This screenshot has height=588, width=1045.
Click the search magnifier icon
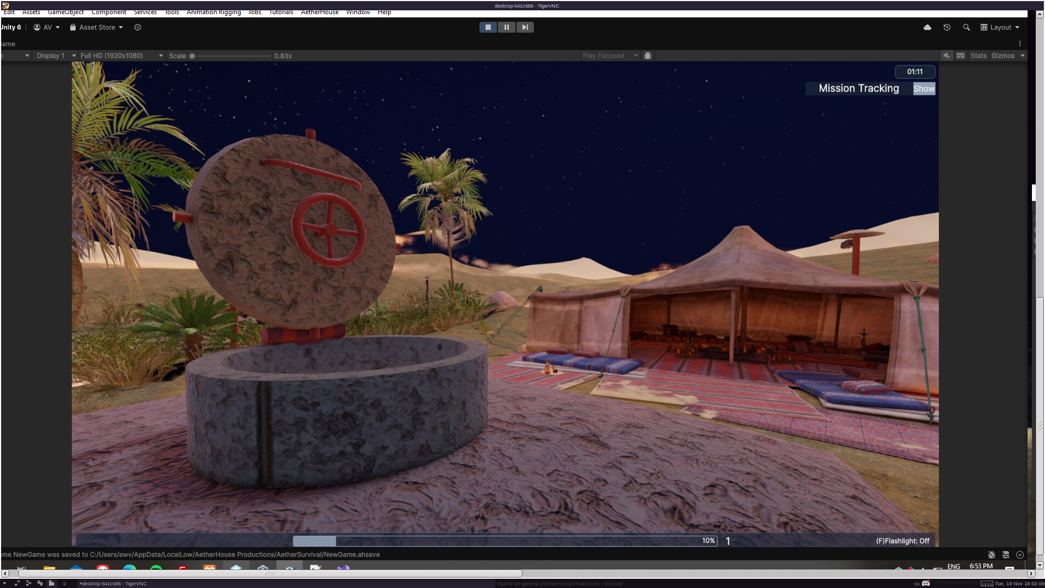(967, 27)
